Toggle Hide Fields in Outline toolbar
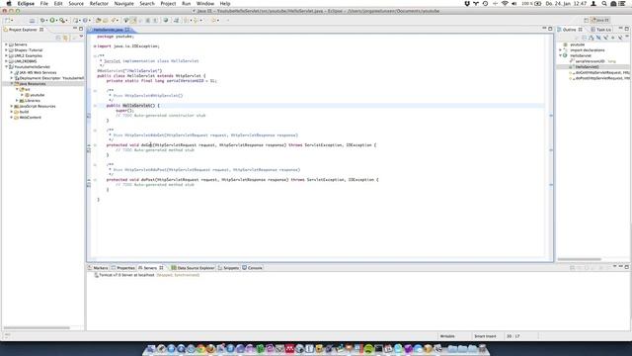Viewport: 632px width, 356px height. click(598, 38)
